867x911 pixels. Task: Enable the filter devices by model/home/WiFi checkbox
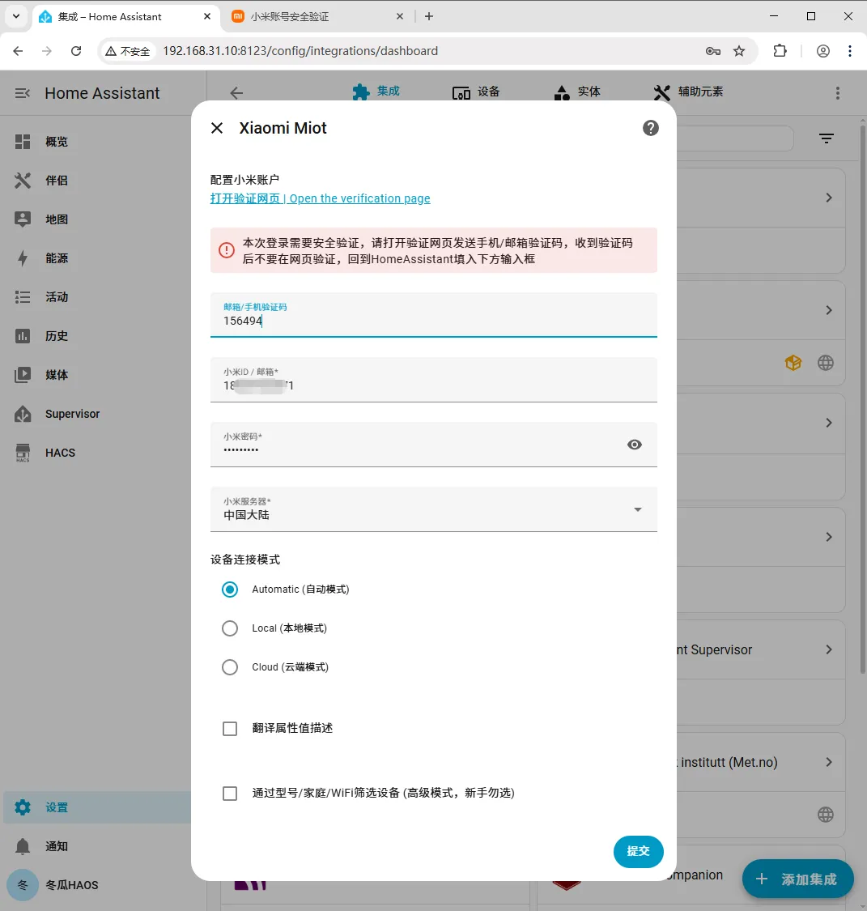pyautogui.click(x=230, y=793)
